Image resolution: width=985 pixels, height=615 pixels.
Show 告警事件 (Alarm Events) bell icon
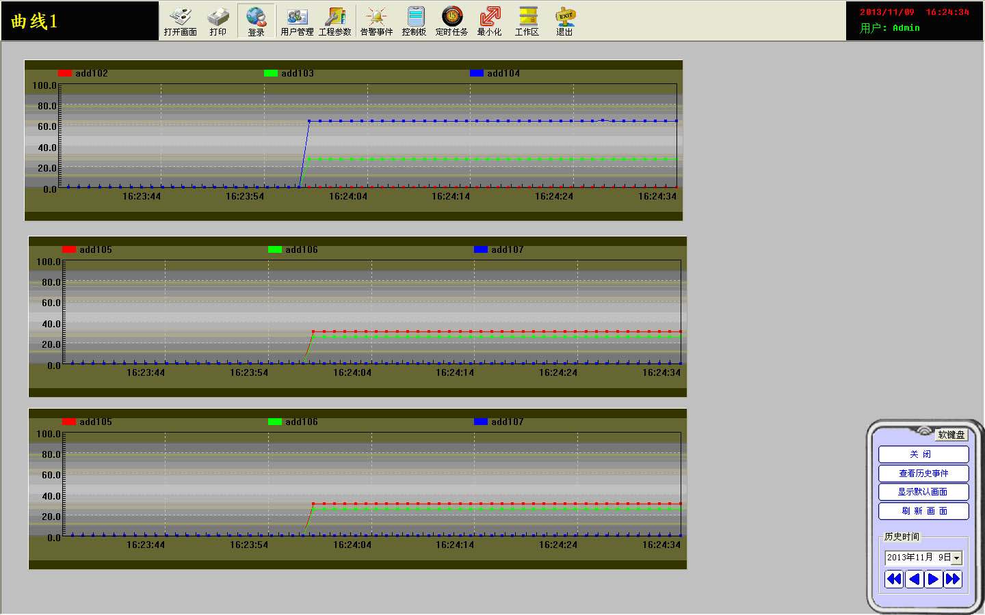coord(376,20)
